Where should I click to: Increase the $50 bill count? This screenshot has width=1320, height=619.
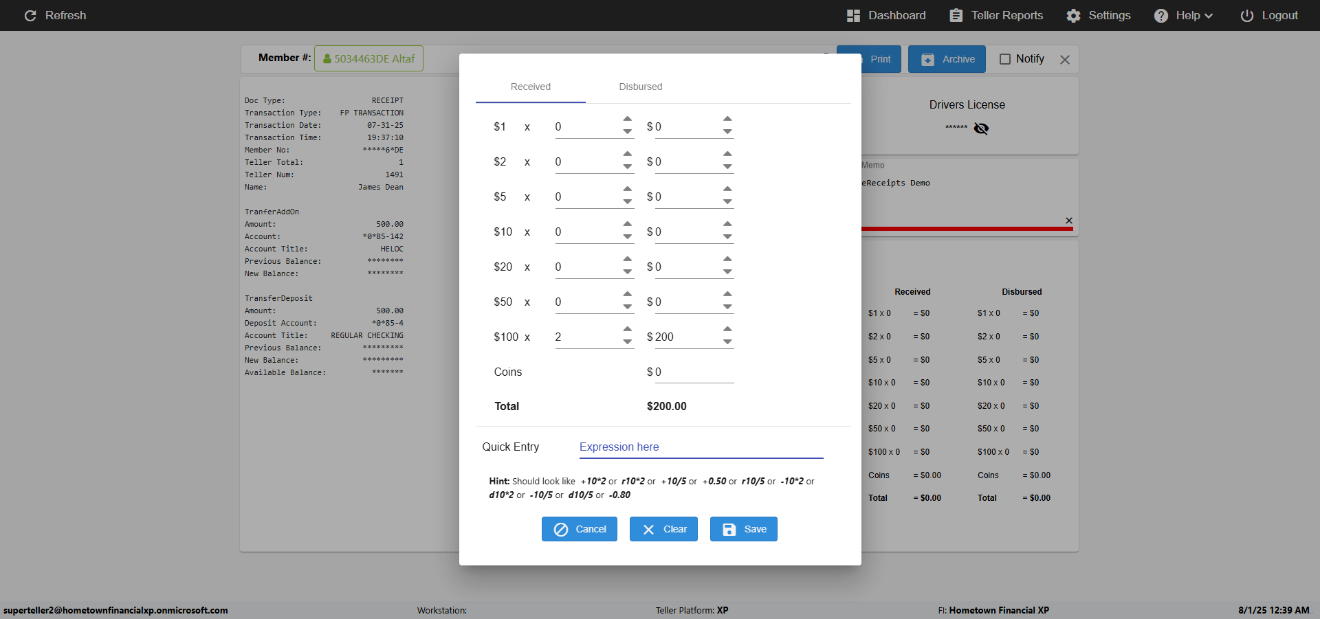point(628,294)
